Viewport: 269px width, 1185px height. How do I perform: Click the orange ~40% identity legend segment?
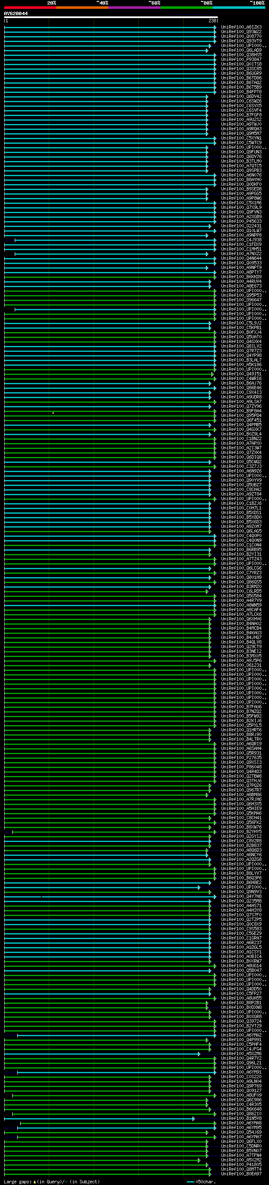(x=82, y=8)
